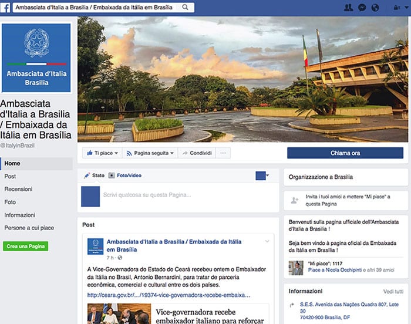
Task: Click the invite friends add-person icon
Action: pos(295,201)
